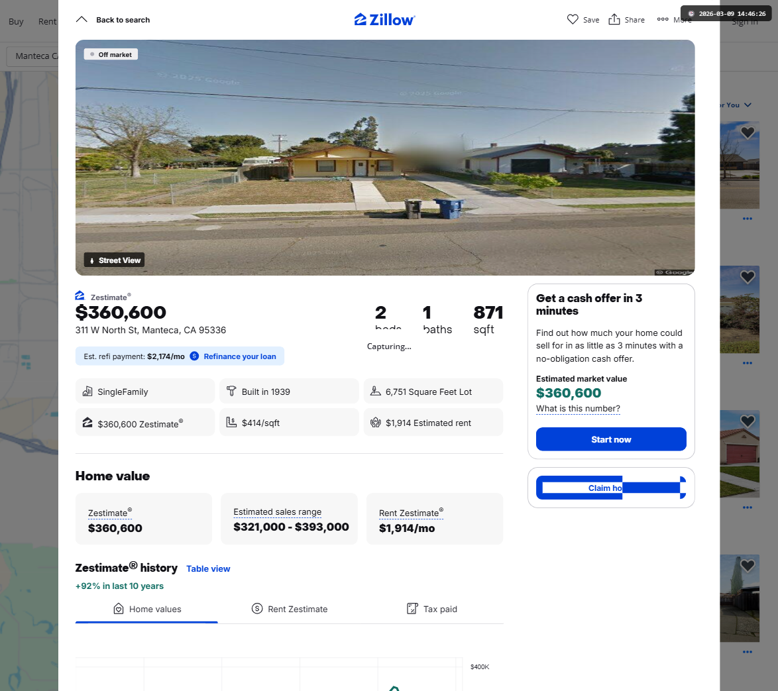Switch to the Tax paid tab

(431, 609)
